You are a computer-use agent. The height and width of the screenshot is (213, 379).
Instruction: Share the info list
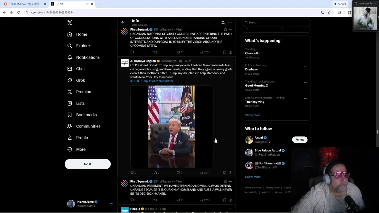223,22
